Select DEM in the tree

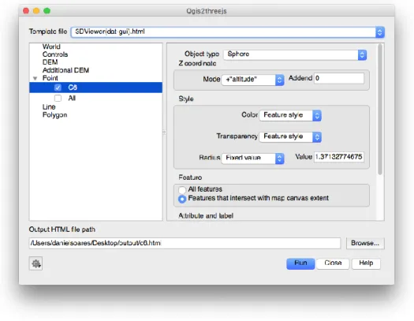pos(50,62)
